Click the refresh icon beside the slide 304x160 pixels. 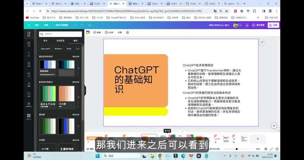262,42
